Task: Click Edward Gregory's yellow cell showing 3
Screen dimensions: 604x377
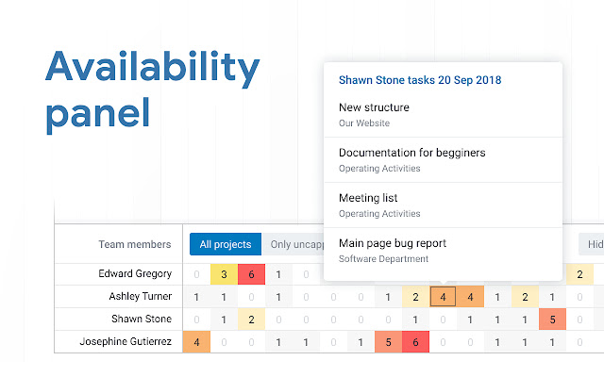Action: click(x=224, y=274)
